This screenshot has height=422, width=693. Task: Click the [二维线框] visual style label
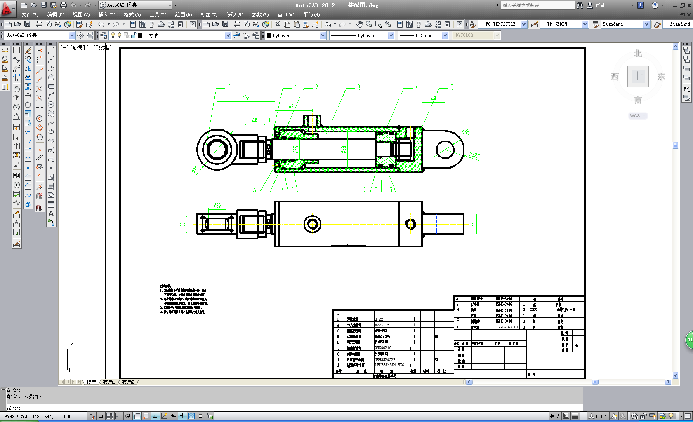pyautogui.click(x=99, y=47)
